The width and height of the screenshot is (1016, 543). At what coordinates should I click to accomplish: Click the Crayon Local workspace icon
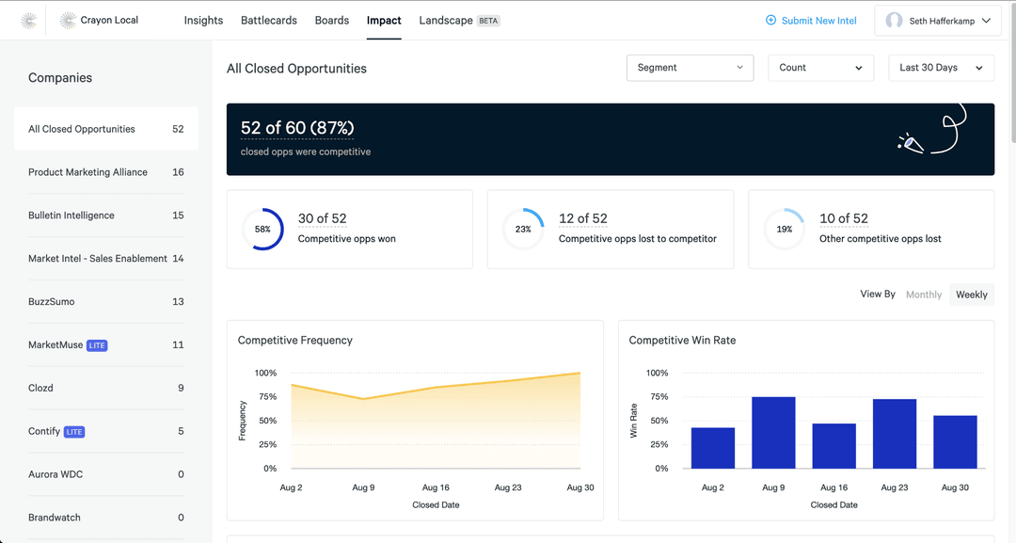coord(68,20)
